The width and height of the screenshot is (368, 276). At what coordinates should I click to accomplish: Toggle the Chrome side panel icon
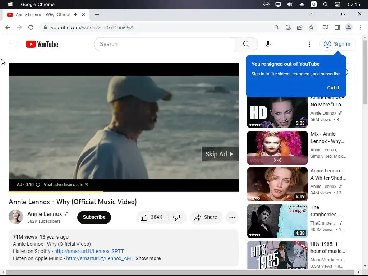pyautogui.click(x=337, y=27)
